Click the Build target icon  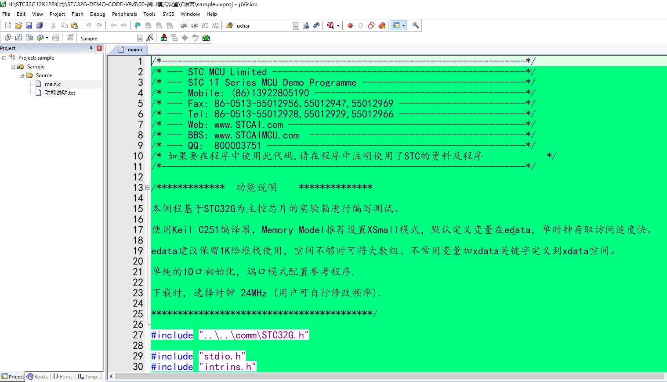click(18, 38)
